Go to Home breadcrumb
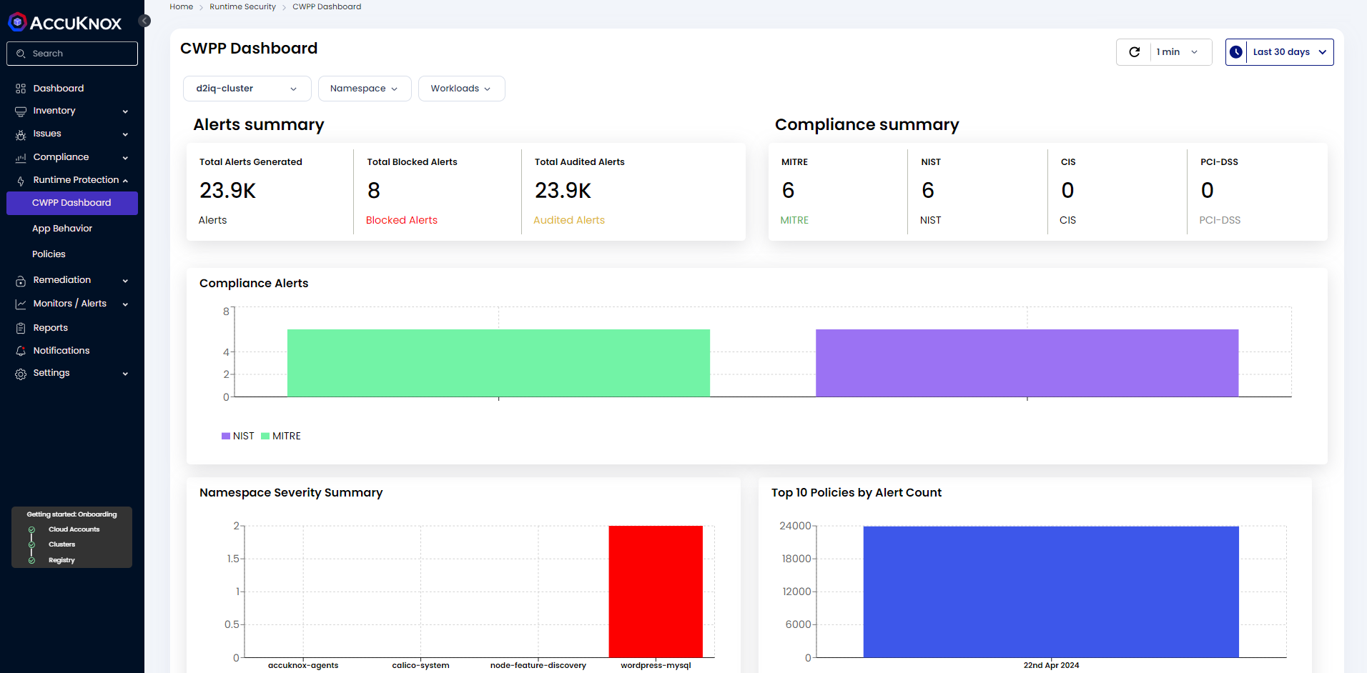The width and height of the screenshot is (1367, 673). pyautogui.click(x=182, y=6)
